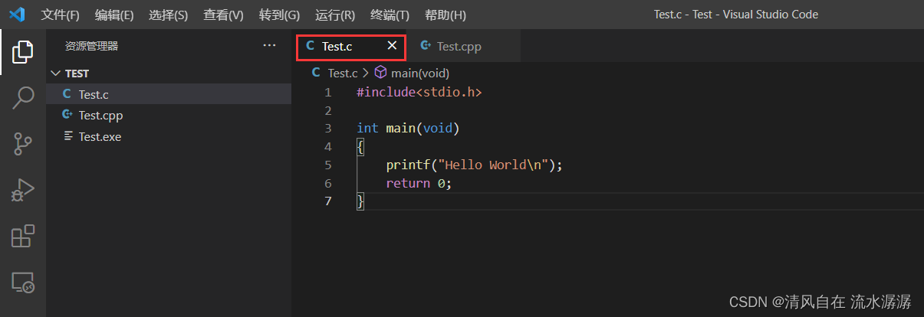Click breadcrumb chevron after Test.c
Screen dimensions: 924x317
[366, 74]
